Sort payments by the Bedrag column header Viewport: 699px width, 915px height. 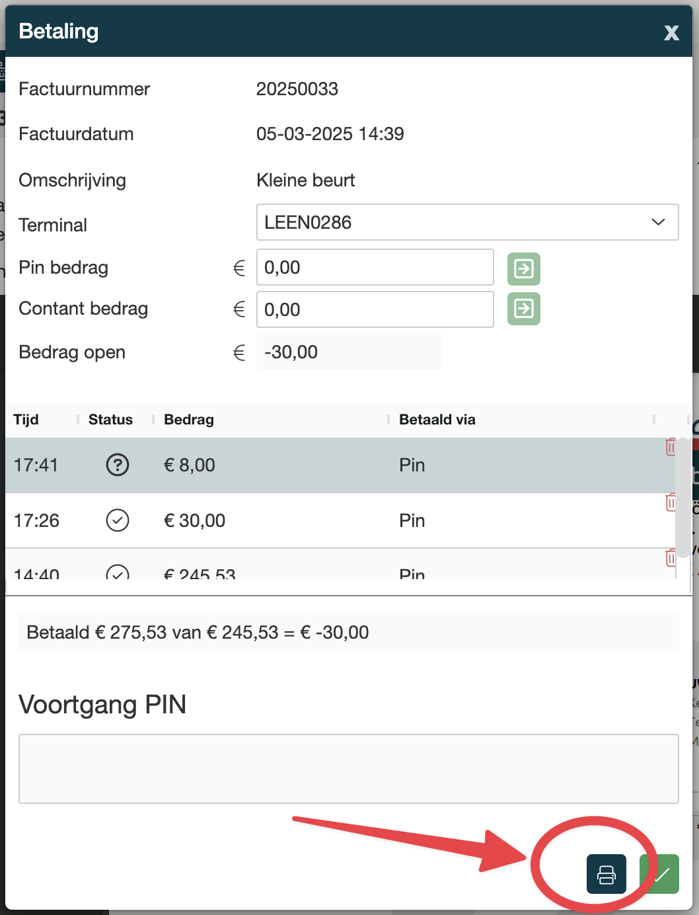[189, 420]
